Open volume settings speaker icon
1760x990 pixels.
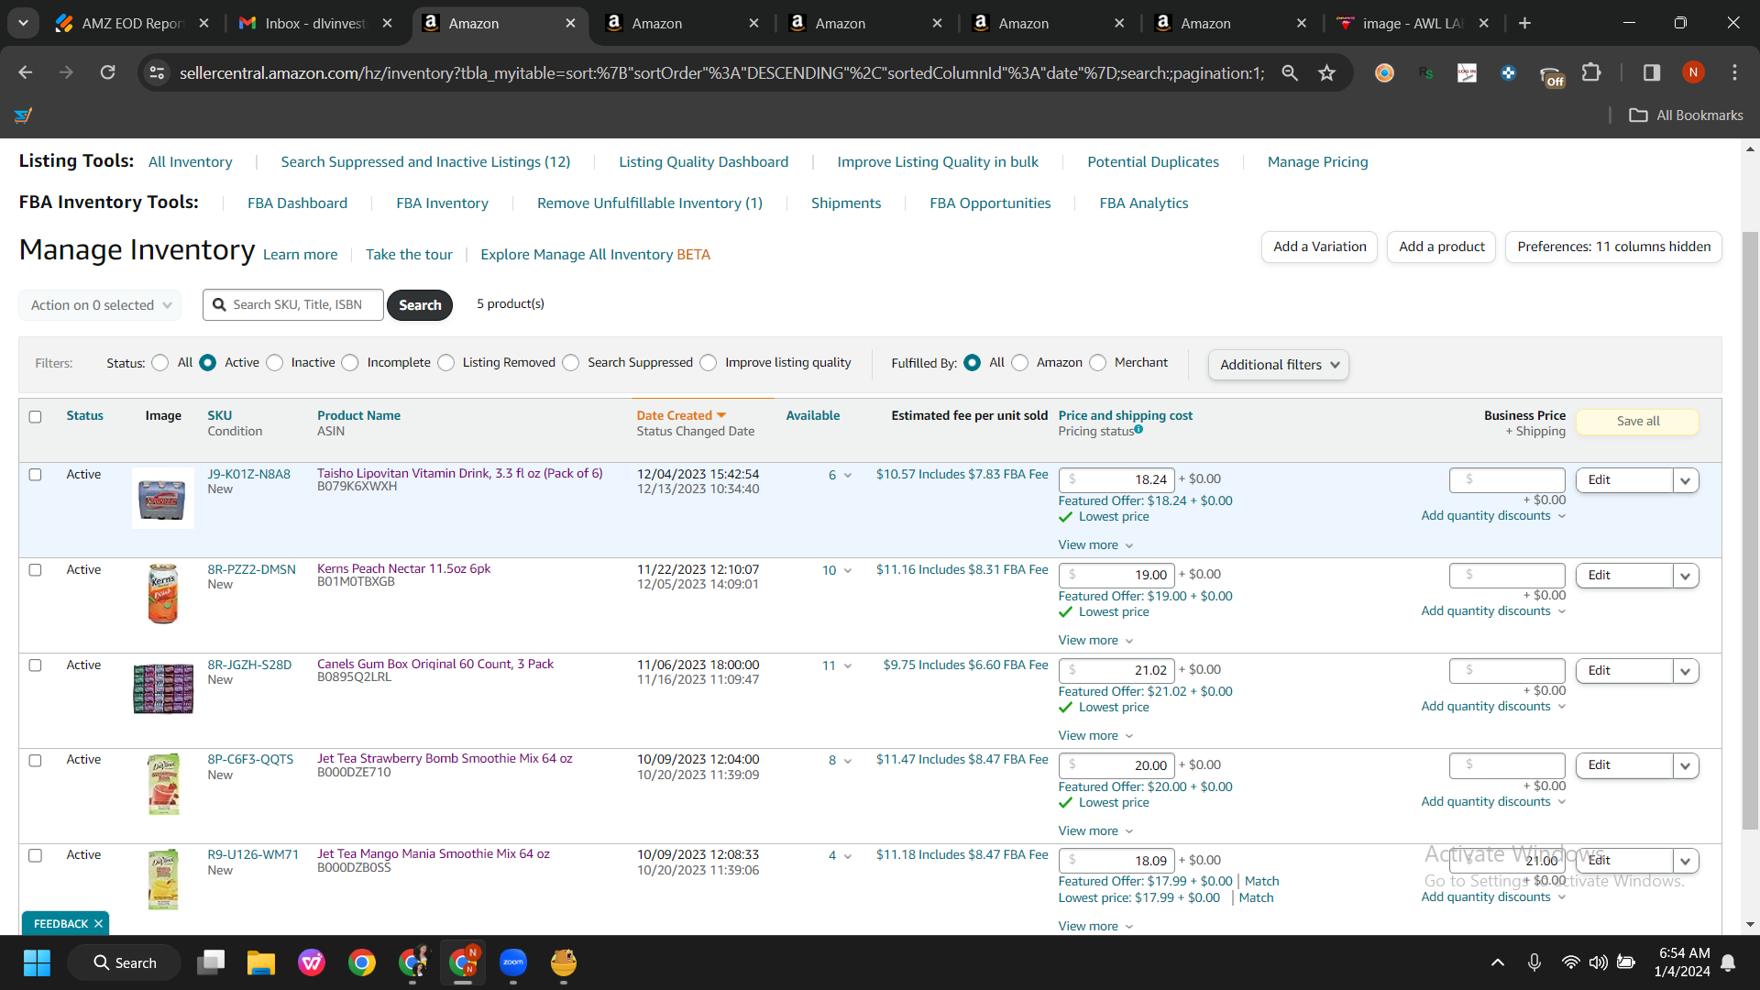pyautogui.click(x=1598, y=962)
